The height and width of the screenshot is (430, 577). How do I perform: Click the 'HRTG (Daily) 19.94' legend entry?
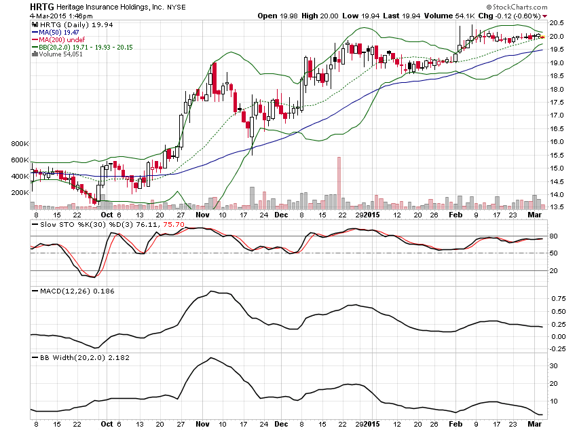coord(76,24)
